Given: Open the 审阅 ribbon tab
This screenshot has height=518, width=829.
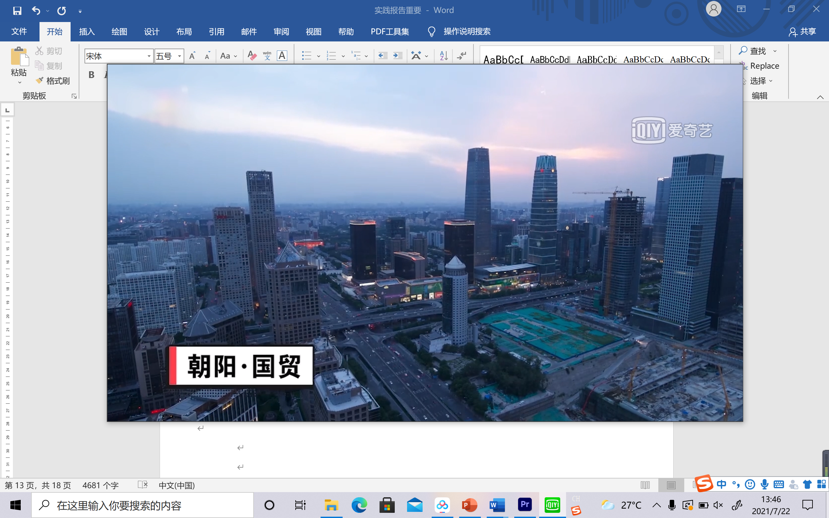Looking at the screenshot, I should [x=281, y=31].
